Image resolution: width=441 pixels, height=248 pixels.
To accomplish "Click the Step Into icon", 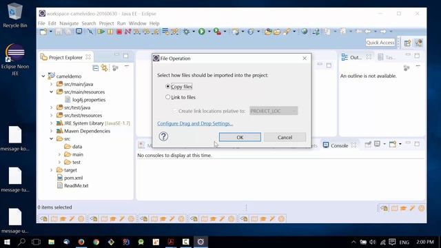I will tap(137, 32).
